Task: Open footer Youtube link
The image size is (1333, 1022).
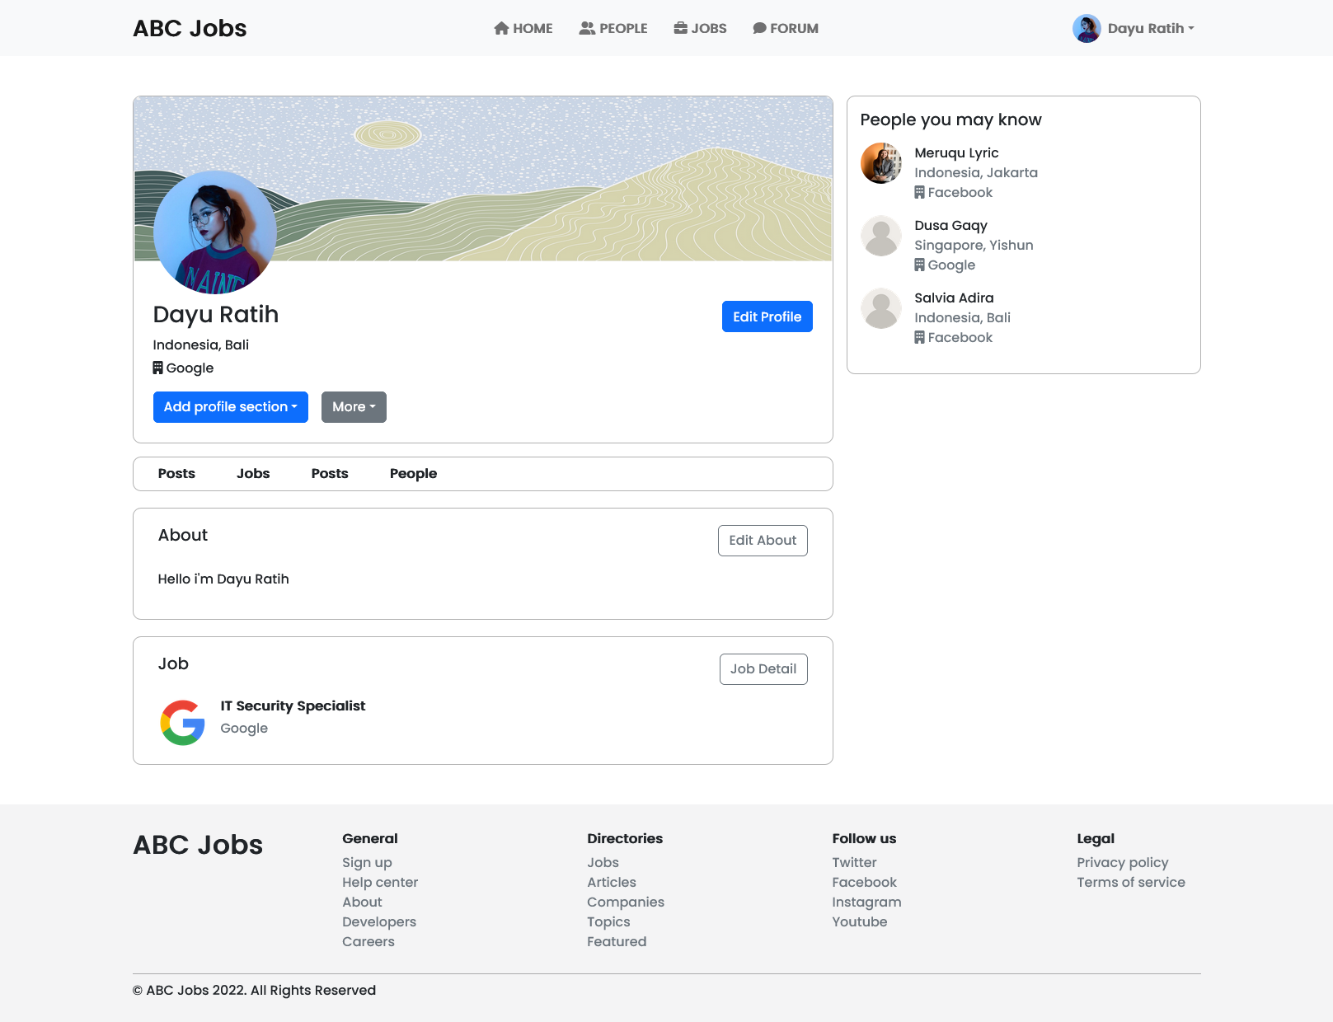Action: tap(860, 921)
